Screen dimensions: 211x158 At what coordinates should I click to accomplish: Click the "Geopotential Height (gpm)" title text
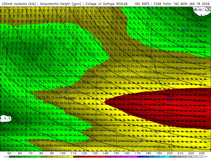(x=61, y=4)
